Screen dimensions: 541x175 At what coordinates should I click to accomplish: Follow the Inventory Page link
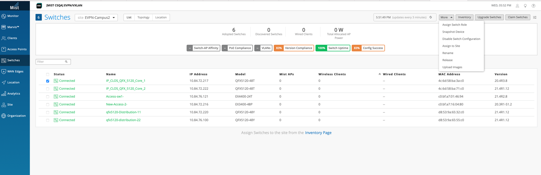(318, 133)
